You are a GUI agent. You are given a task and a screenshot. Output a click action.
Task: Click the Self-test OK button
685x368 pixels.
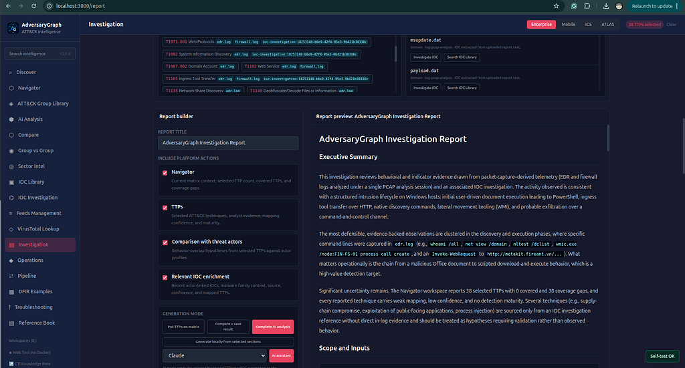pyautogui.click(x=662, y=356)
